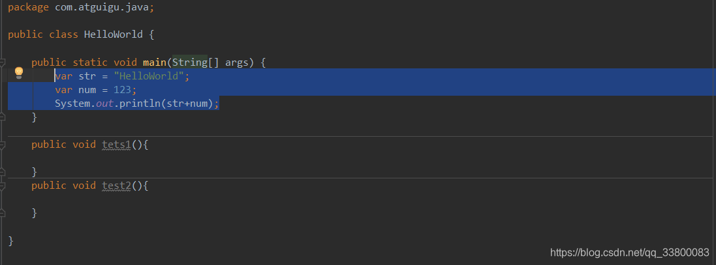Click the fold end marker of main method
The image size is (716, 265).
tap(3, 118)
